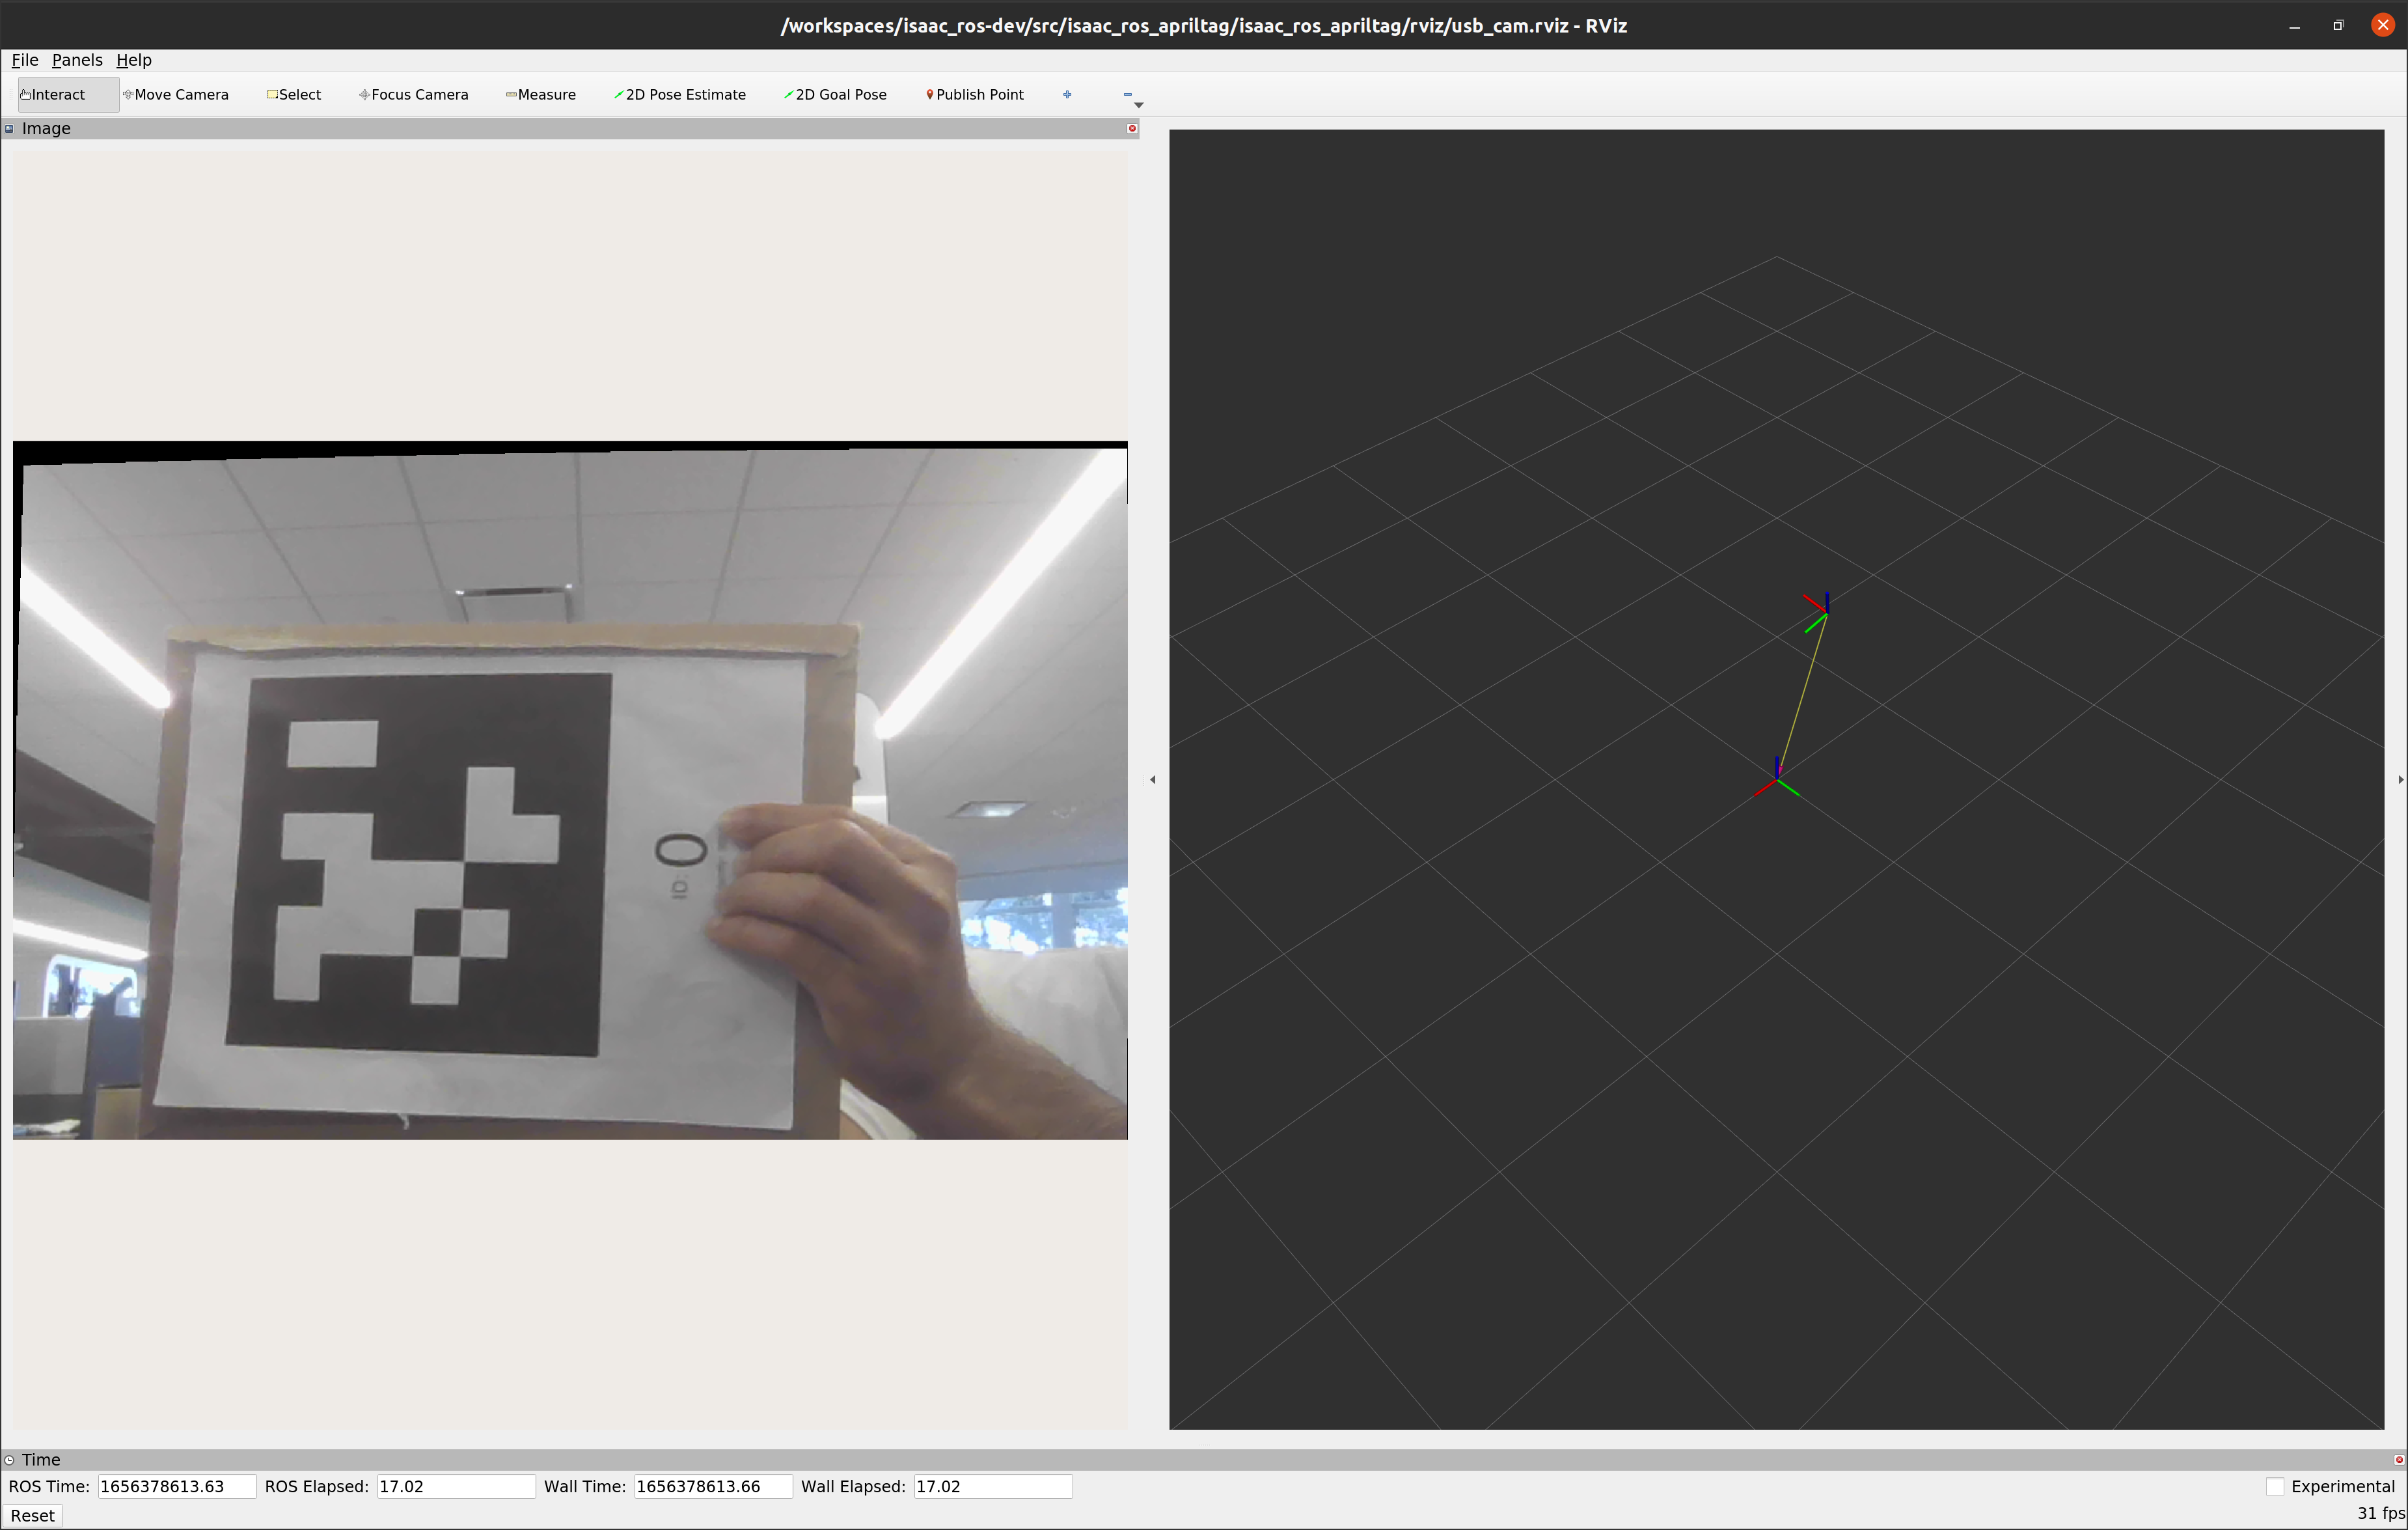Open the Help menu

pyautogui.click(x=134, y=60)
